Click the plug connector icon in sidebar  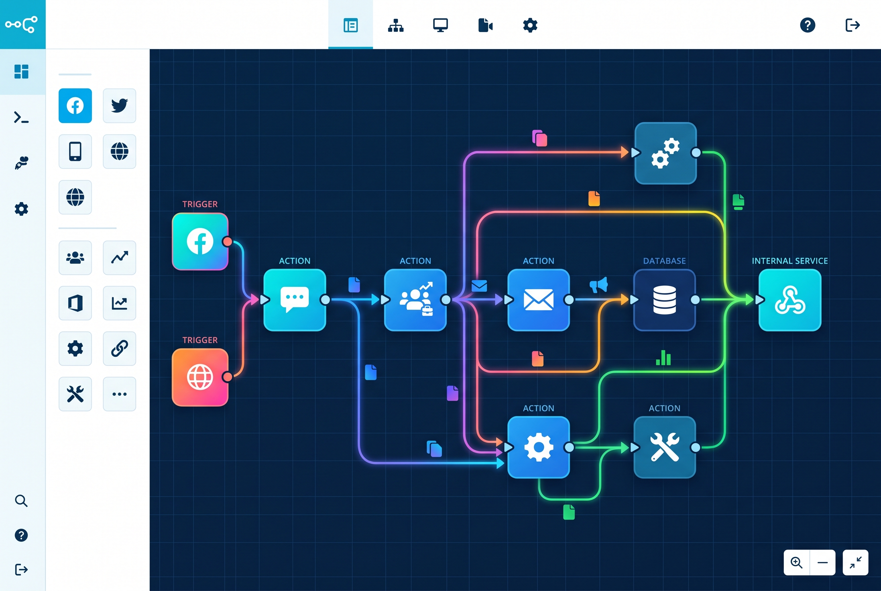(x=22, y=163)
